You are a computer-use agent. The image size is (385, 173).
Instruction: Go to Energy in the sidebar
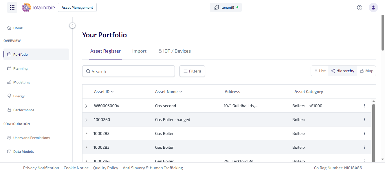pyautogui.click(x=19, y=96)
